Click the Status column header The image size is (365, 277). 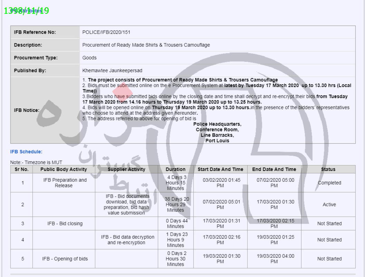coord(328,169)
